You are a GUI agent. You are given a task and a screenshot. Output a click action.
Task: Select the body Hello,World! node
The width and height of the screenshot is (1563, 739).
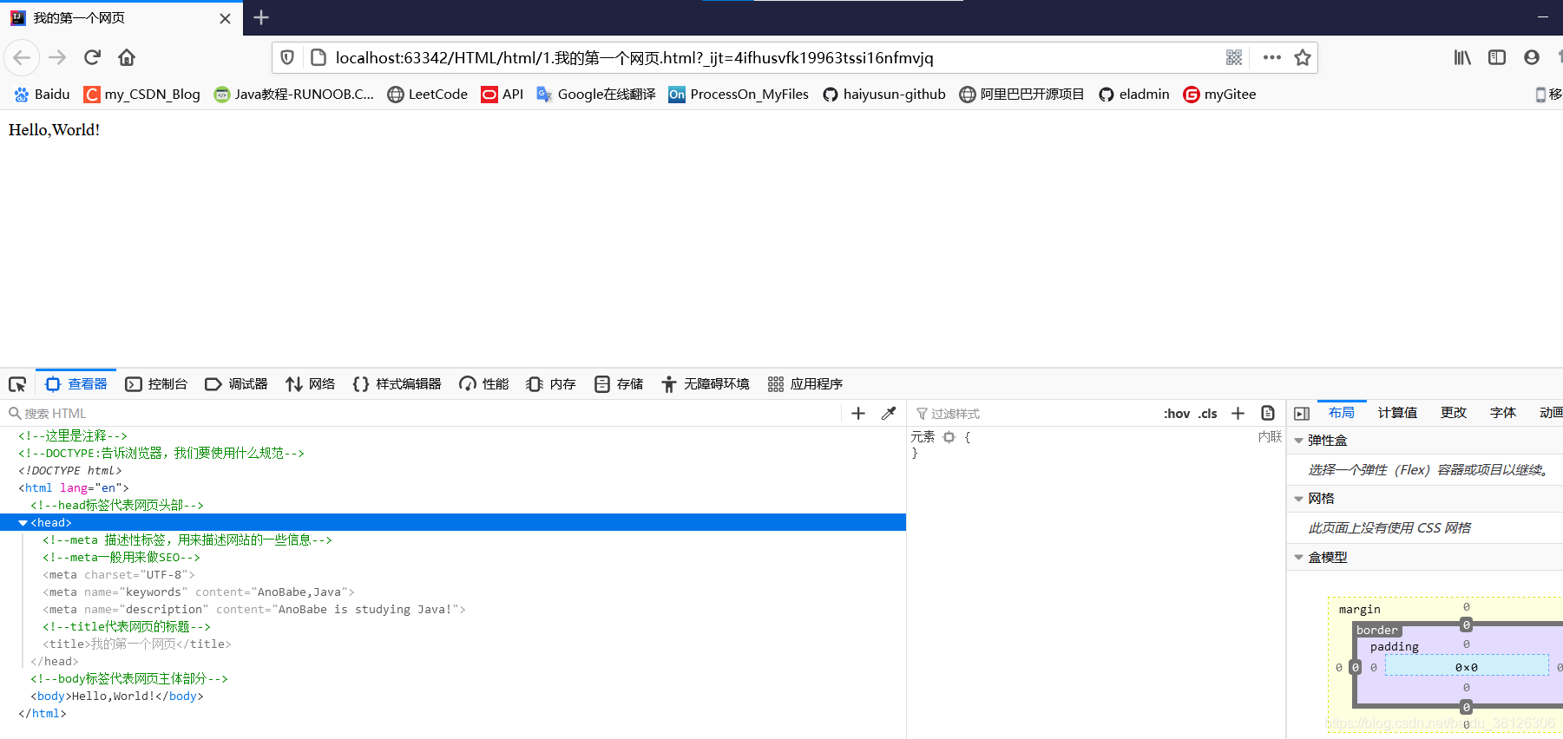pyautogui.click(x=117, y=696)
